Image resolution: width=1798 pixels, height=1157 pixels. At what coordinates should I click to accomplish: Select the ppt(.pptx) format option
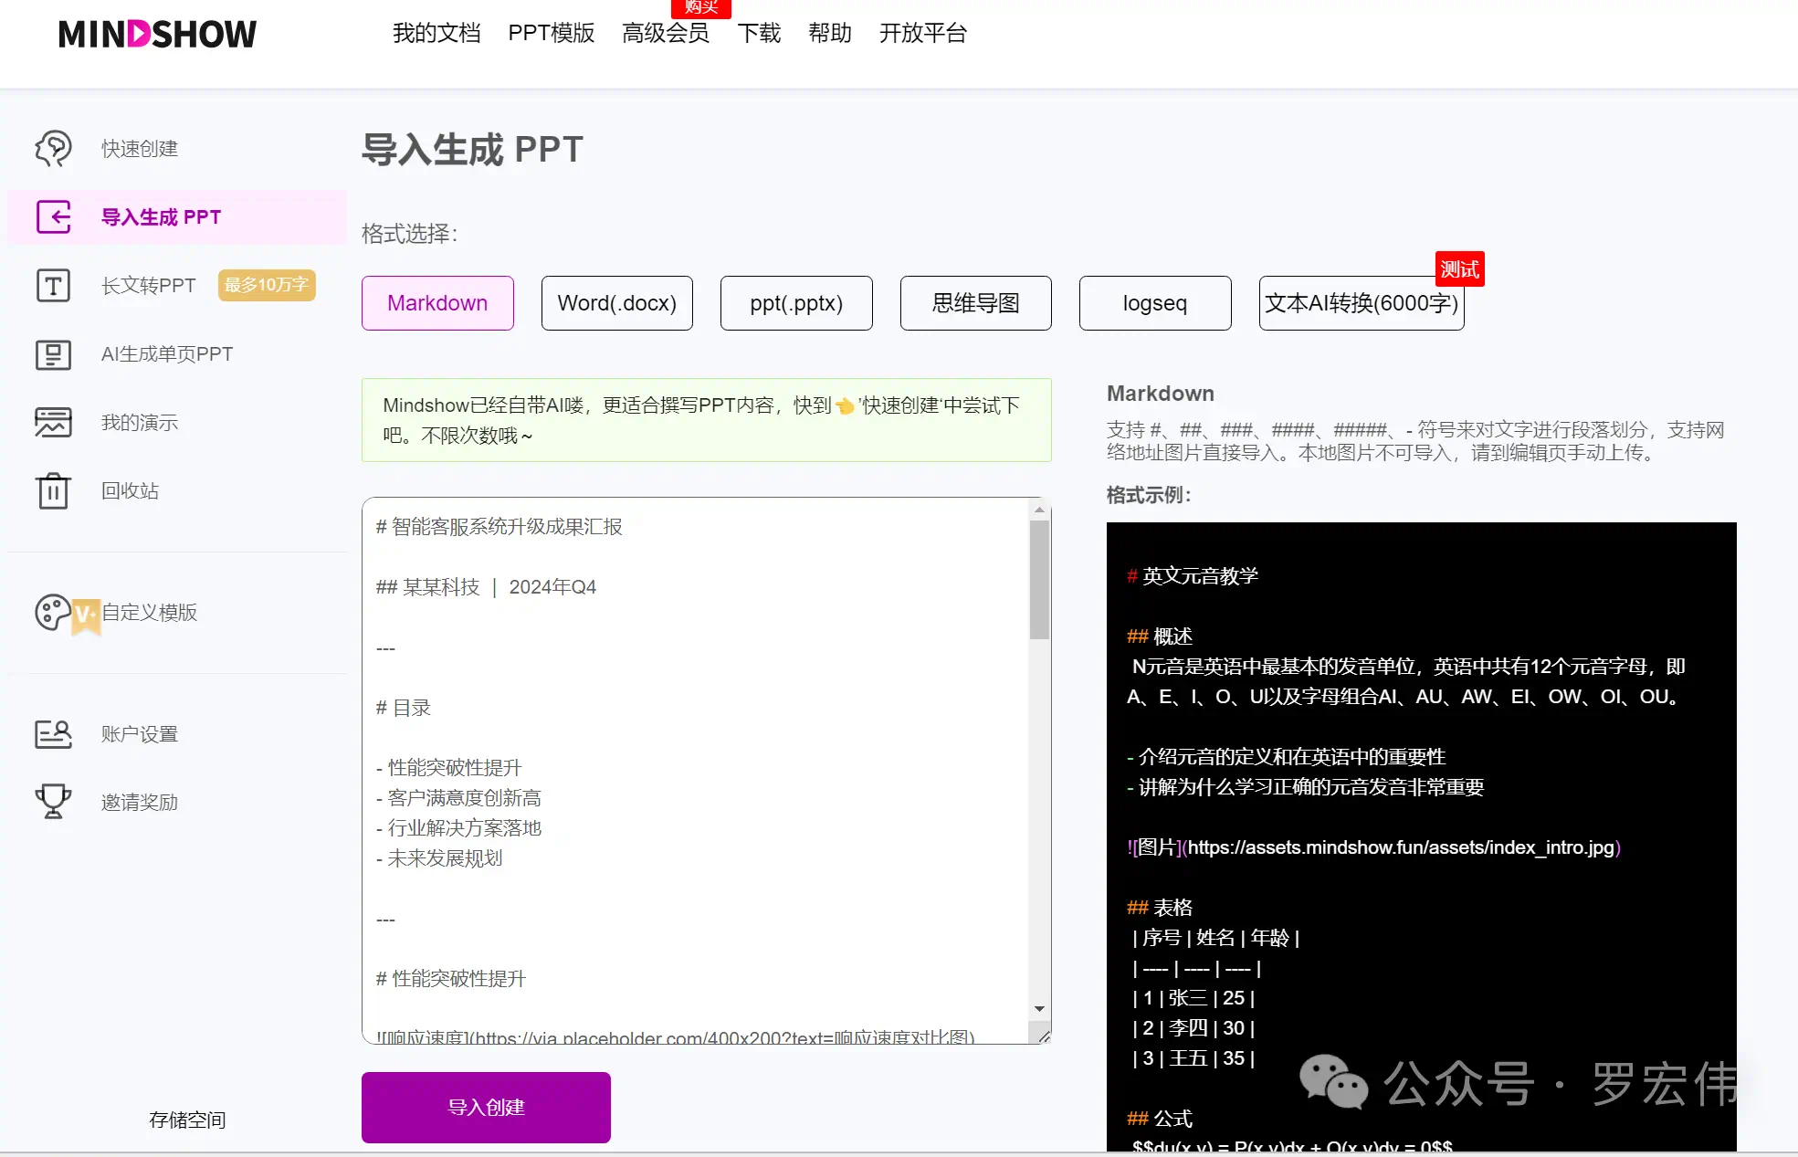click(x=796, y=303)
